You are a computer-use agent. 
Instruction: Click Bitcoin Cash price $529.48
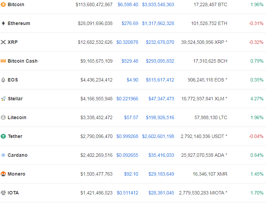(130, 61)
